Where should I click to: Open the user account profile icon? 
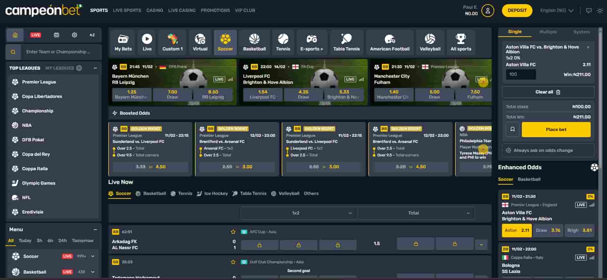(488, 11)
